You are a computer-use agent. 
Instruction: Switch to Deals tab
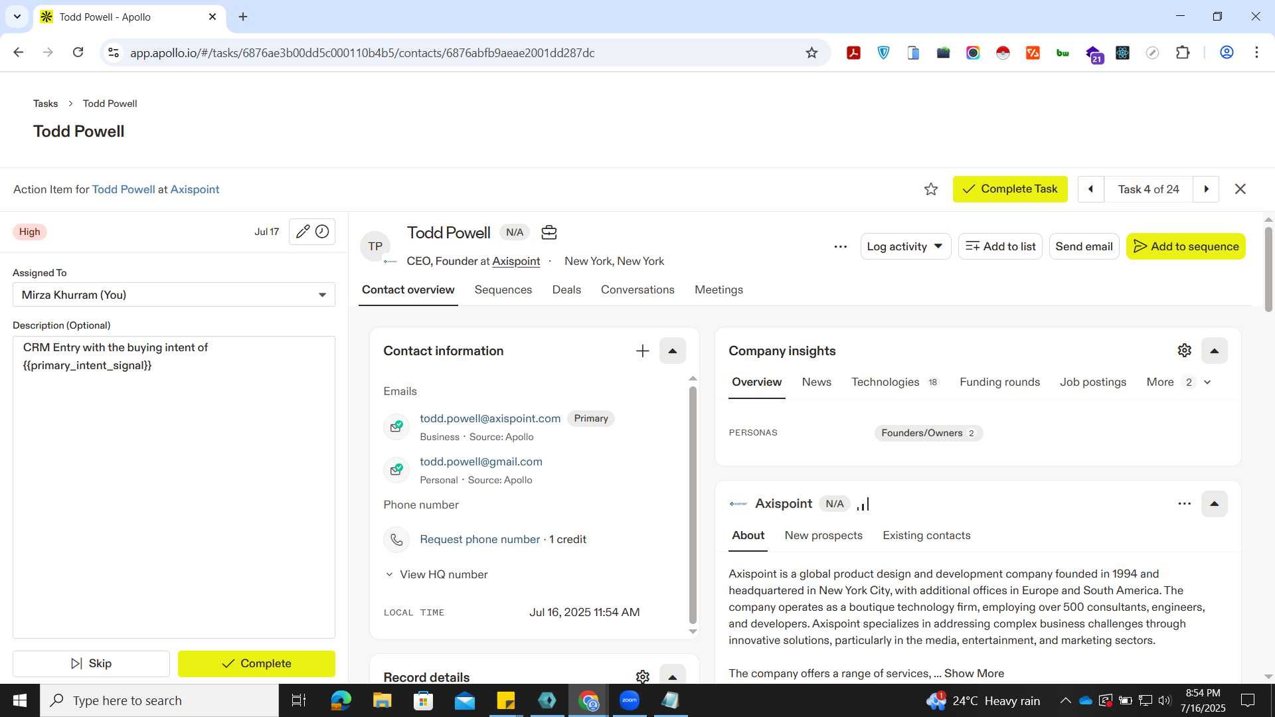[x=566, y=289]
